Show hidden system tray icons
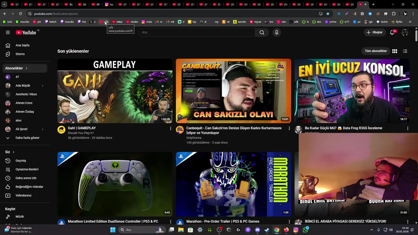The width and height of the screenshot is (418, 235). pyautogui.click(x=371, y=230)
